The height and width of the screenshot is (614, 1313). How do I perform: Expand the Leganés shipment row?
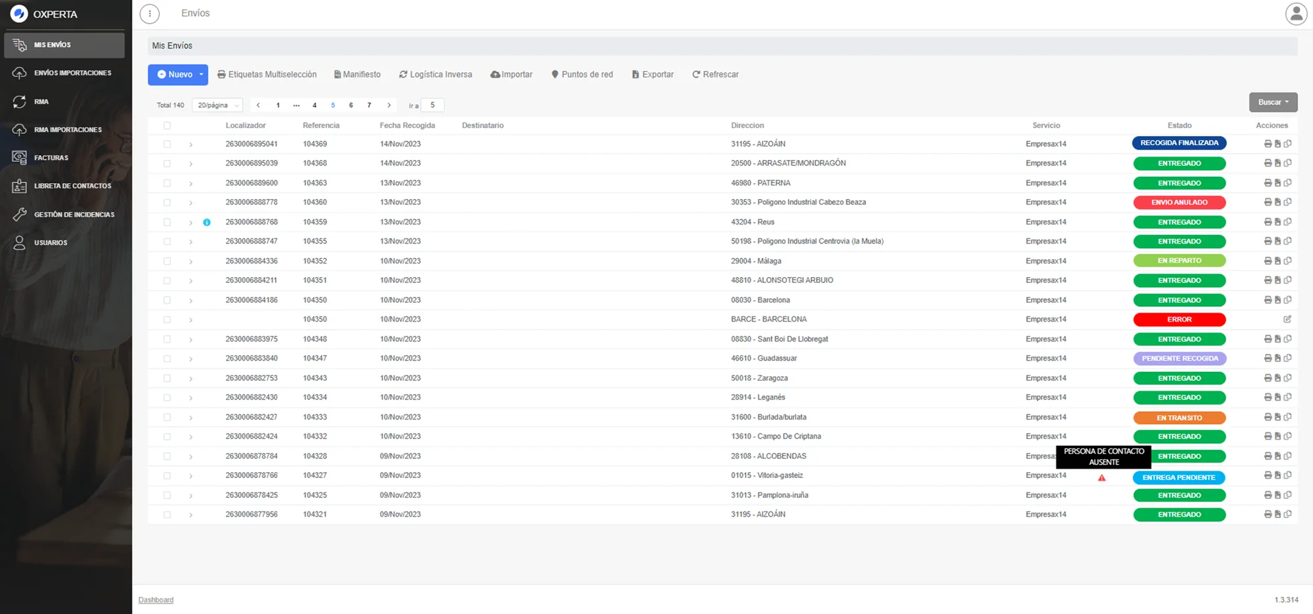click(190, 397)
